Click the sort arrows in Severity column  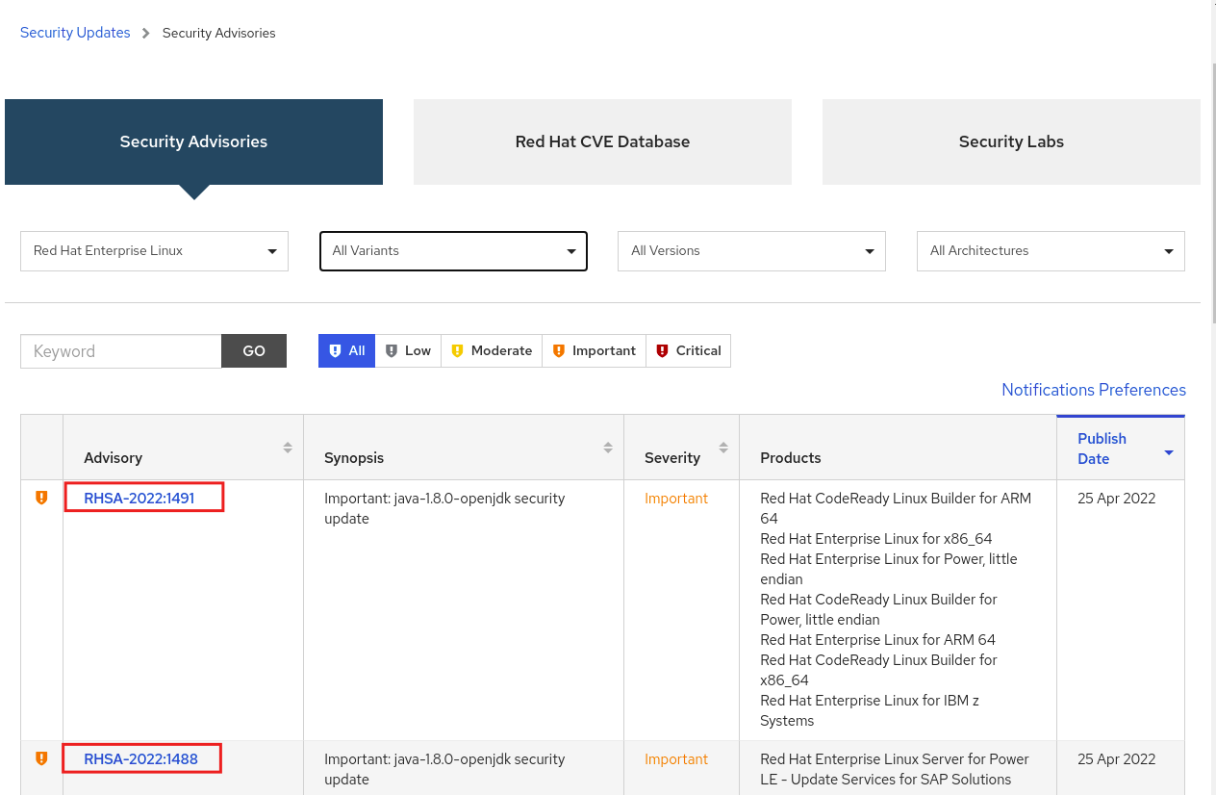pos(723,448)
